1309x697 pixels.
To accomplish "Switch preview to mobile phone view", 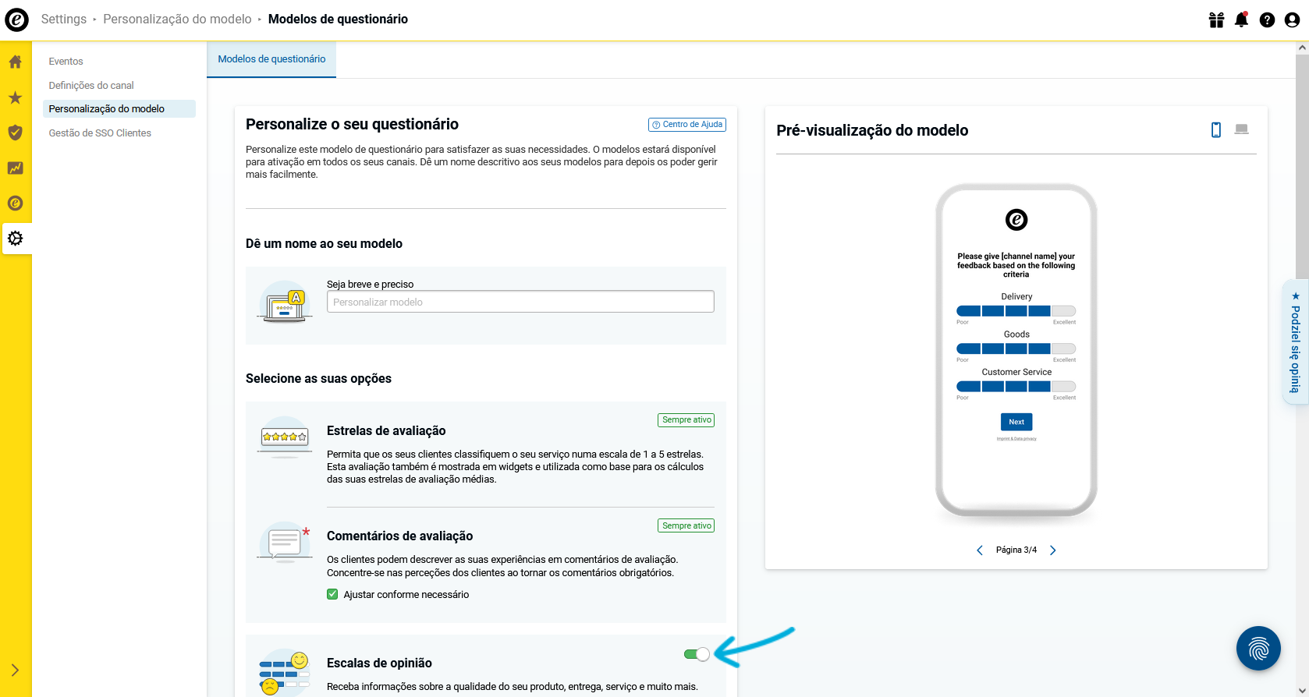I will [1215, 129].
